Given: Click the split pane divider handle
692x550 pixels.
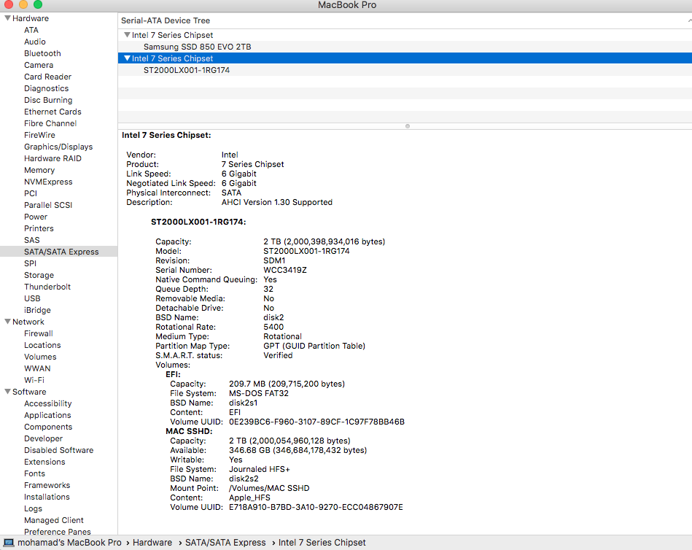Looking at the screenshot, I should pyautogui.click(x=408, y=126).
